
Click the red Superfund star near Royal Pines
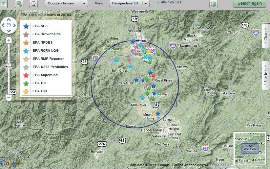153,75
